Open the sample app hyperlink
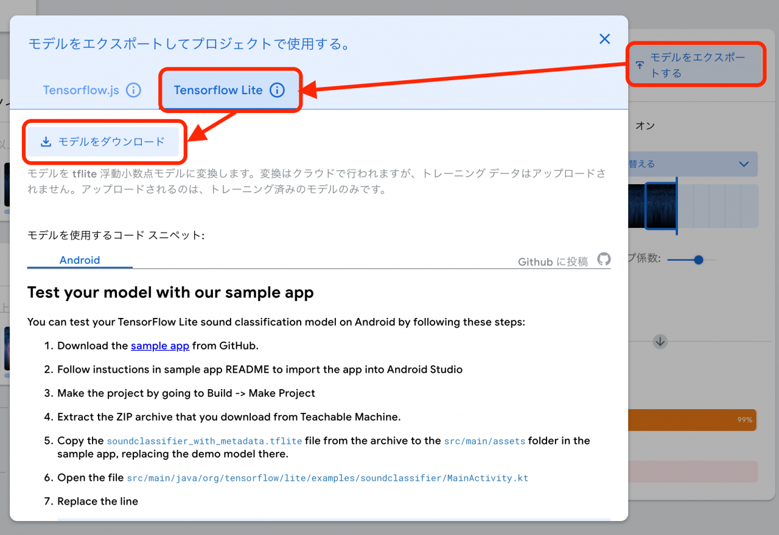Screen dimensions: 779x535 coord(160,346)
